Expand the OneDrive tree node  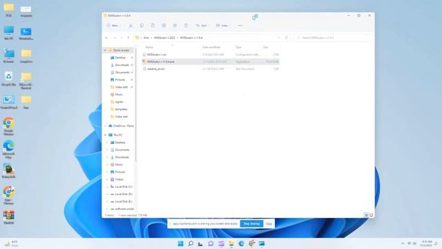[106, 126]
